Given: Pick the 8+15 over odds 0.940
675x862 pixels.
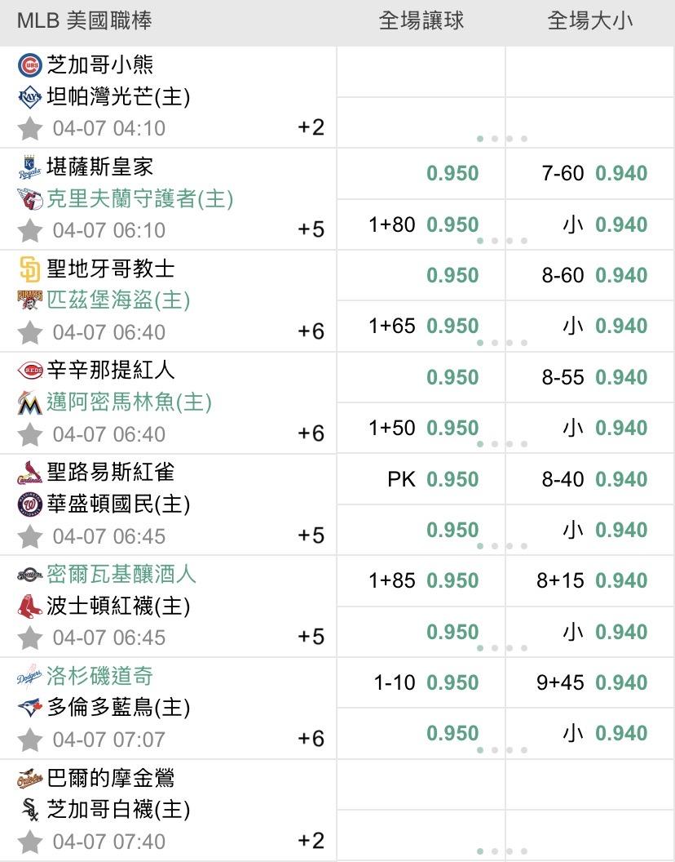Looking at the screenshot, I should [x=620, y=581].
